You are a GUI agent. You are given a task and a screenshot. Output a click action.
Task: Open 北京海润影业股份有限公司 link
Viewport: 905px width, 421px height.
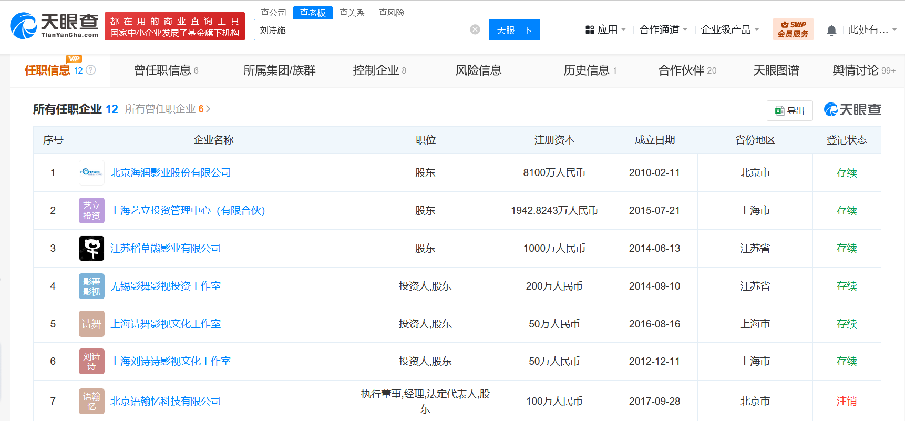point(171,172)
